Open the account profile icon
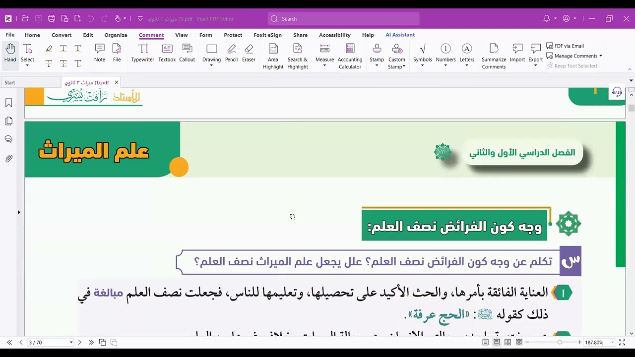Viewport: 635px width, 357px height. [566, 19]
